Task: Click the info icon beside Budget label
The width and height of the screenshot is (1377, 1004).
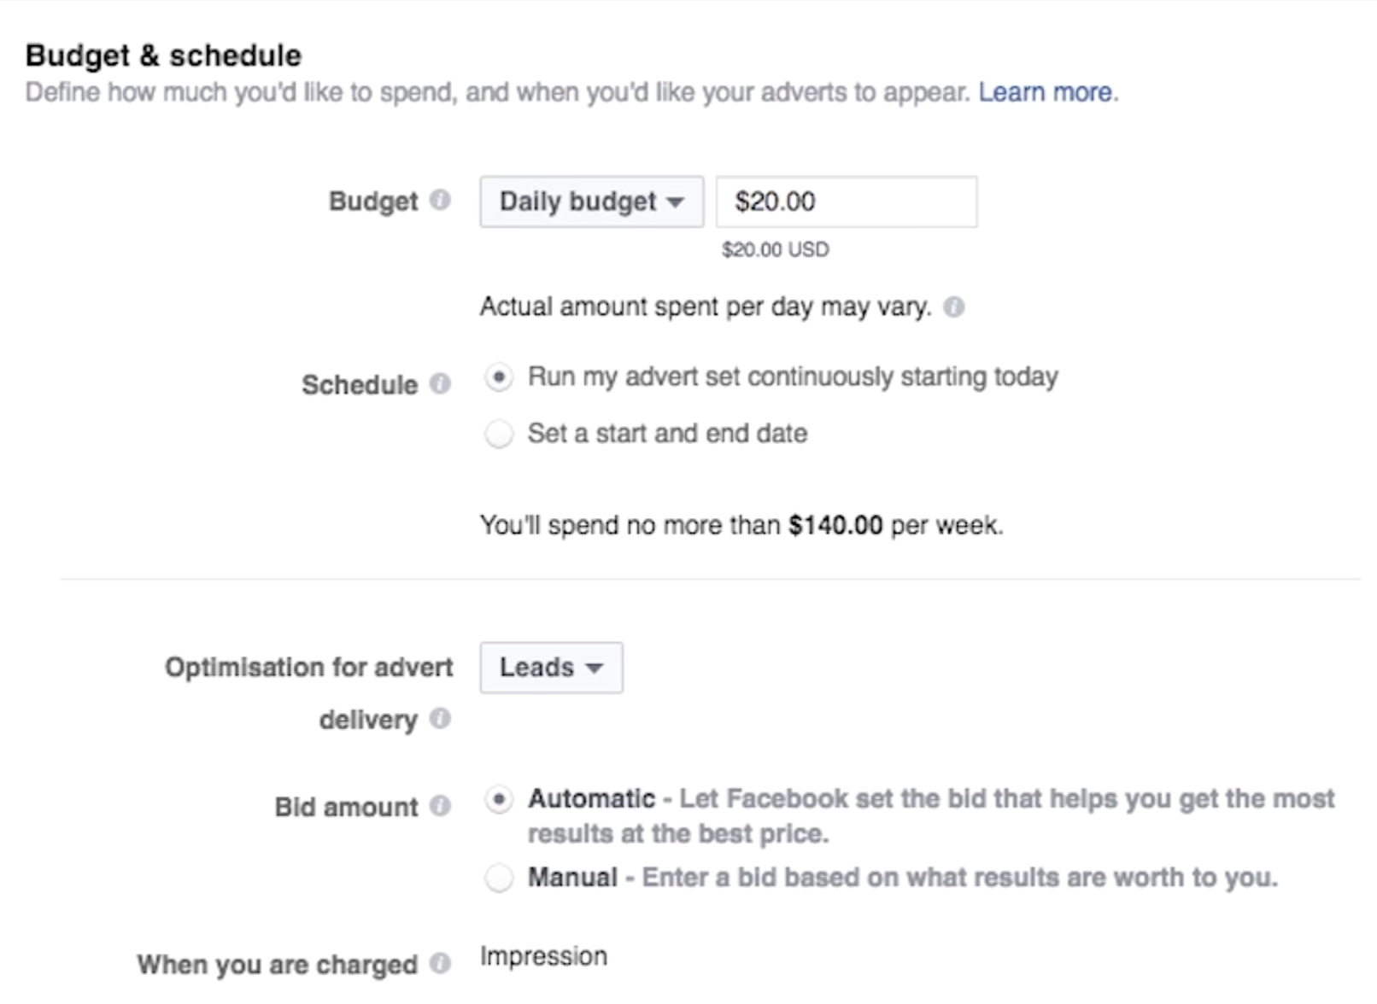Action: click(440, 201)
